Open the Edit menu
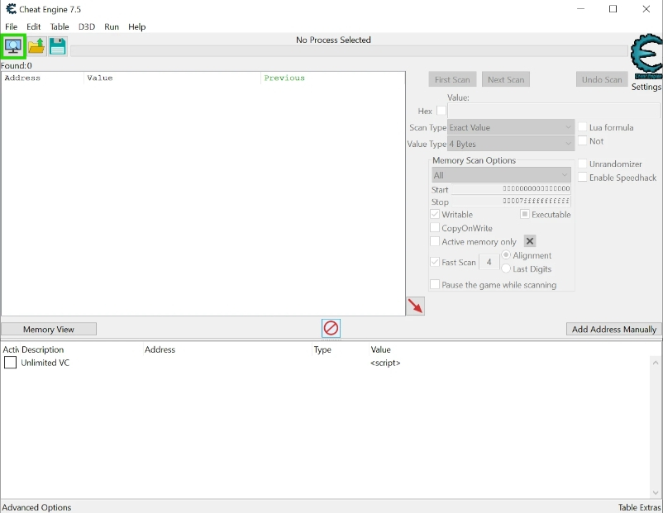 [33, 26]
